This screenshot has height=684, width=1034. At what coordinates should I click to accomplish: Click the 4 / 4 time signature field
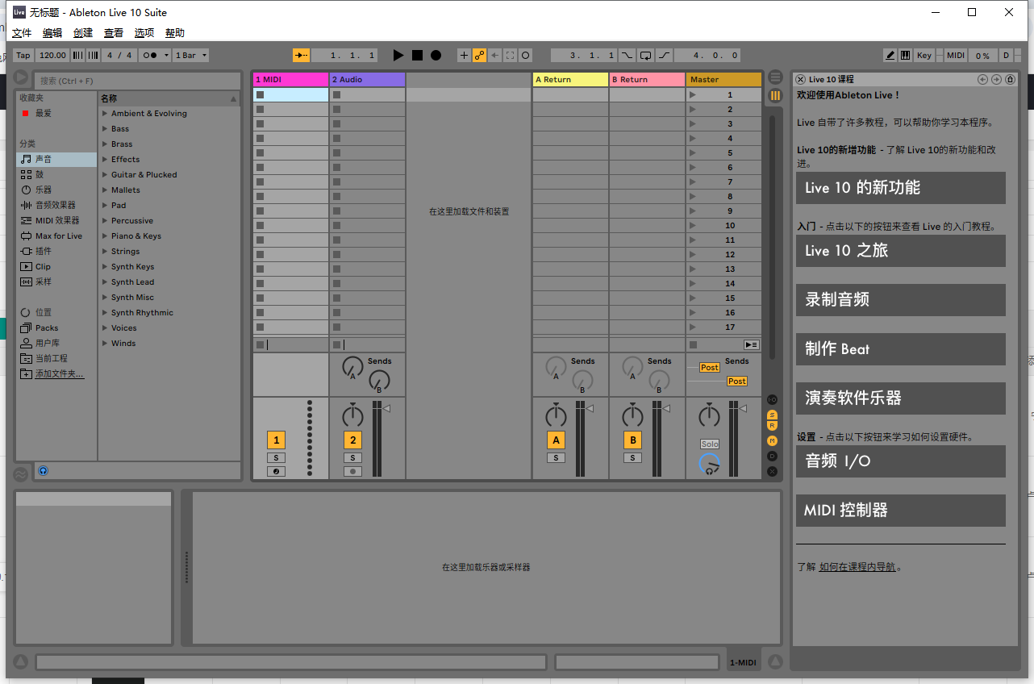[x=119, y=55]
